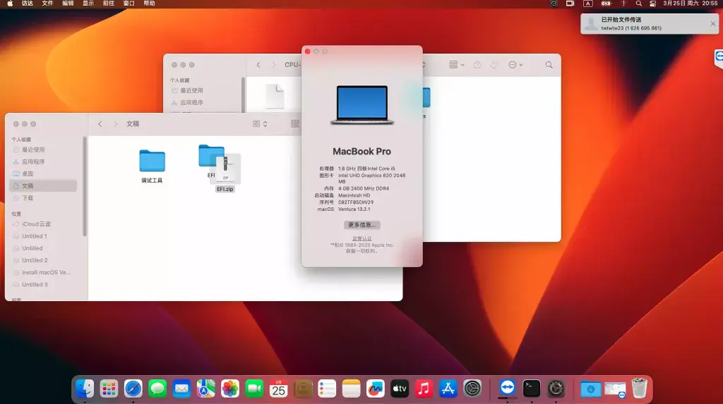Open FaceTime from the Dock

tap(254, 388)
